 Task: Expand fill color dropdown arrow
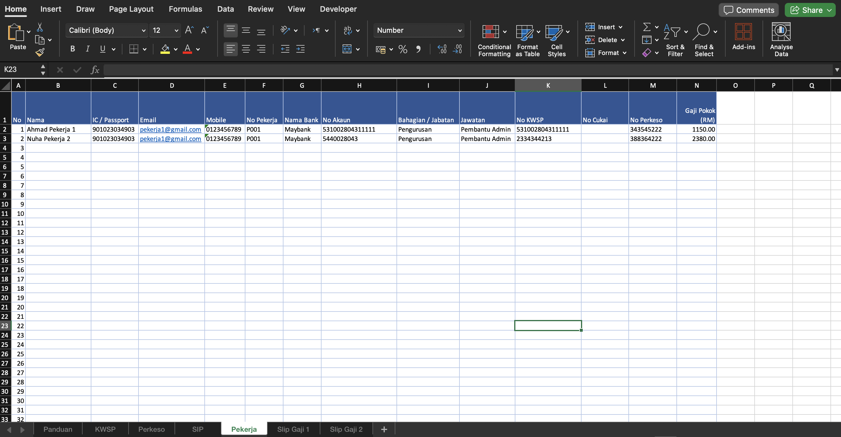(176, 49)
